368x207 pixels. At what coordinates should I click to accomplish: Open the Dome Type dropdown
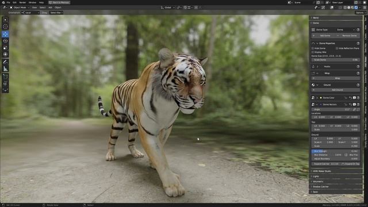click(x=345, y=30)
